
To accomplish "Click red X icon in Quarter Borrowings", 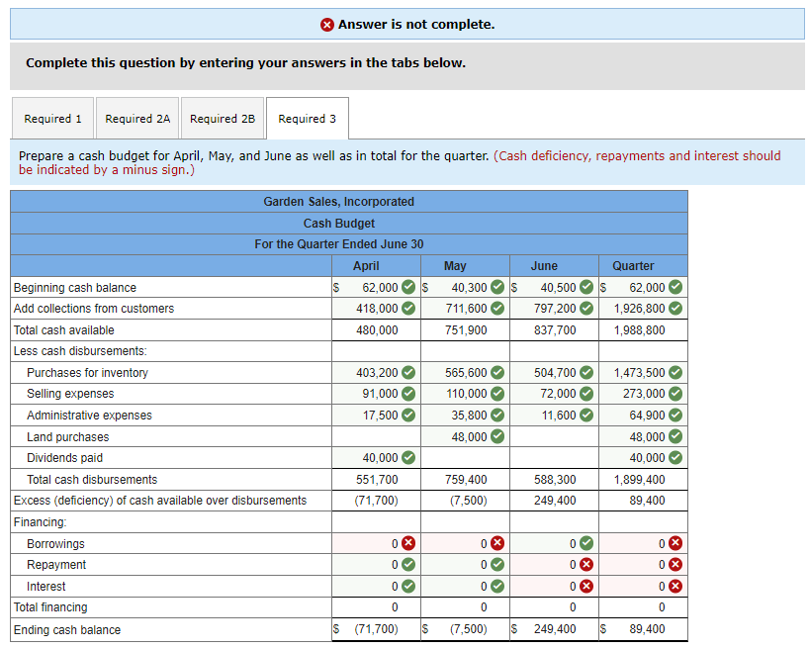I will coord(675,543).
